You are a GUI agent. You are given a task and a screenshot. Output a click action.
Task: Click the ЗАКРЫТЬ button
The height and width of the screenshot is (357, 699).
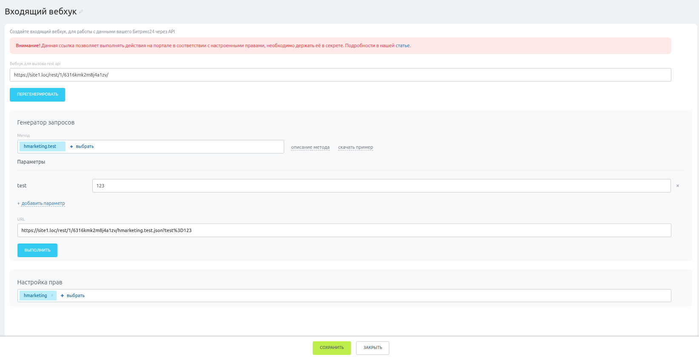tap(372, 348)
